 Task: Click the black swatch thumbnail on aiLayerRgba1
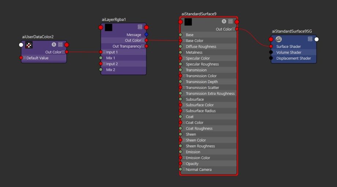point(108,27)
